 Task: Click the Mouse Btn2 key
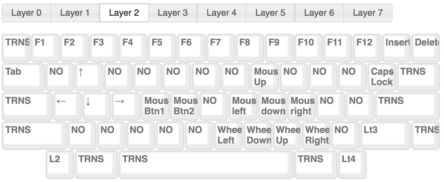[185, 106]
